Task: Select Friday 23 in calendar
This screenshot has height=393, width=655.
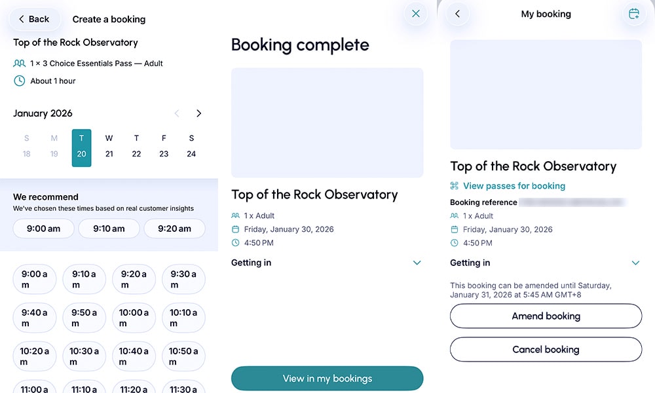Action: pyautogui.click(x=164, y=148)
